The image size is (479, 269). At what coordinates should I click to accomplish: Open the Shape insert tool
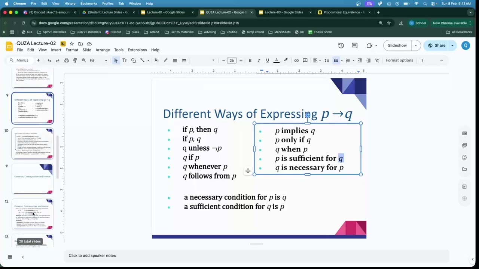click(133, 60)
